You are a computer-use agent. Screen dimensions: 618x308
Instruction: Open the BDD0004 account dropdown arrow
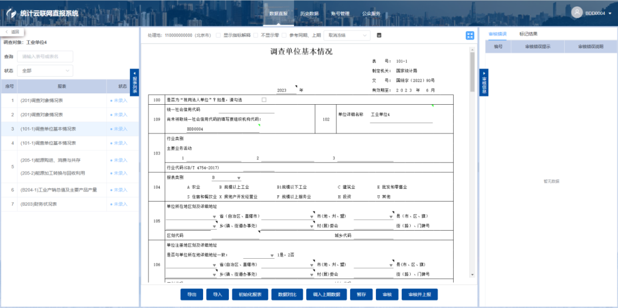pyautogui.click(x=609, y=13)
